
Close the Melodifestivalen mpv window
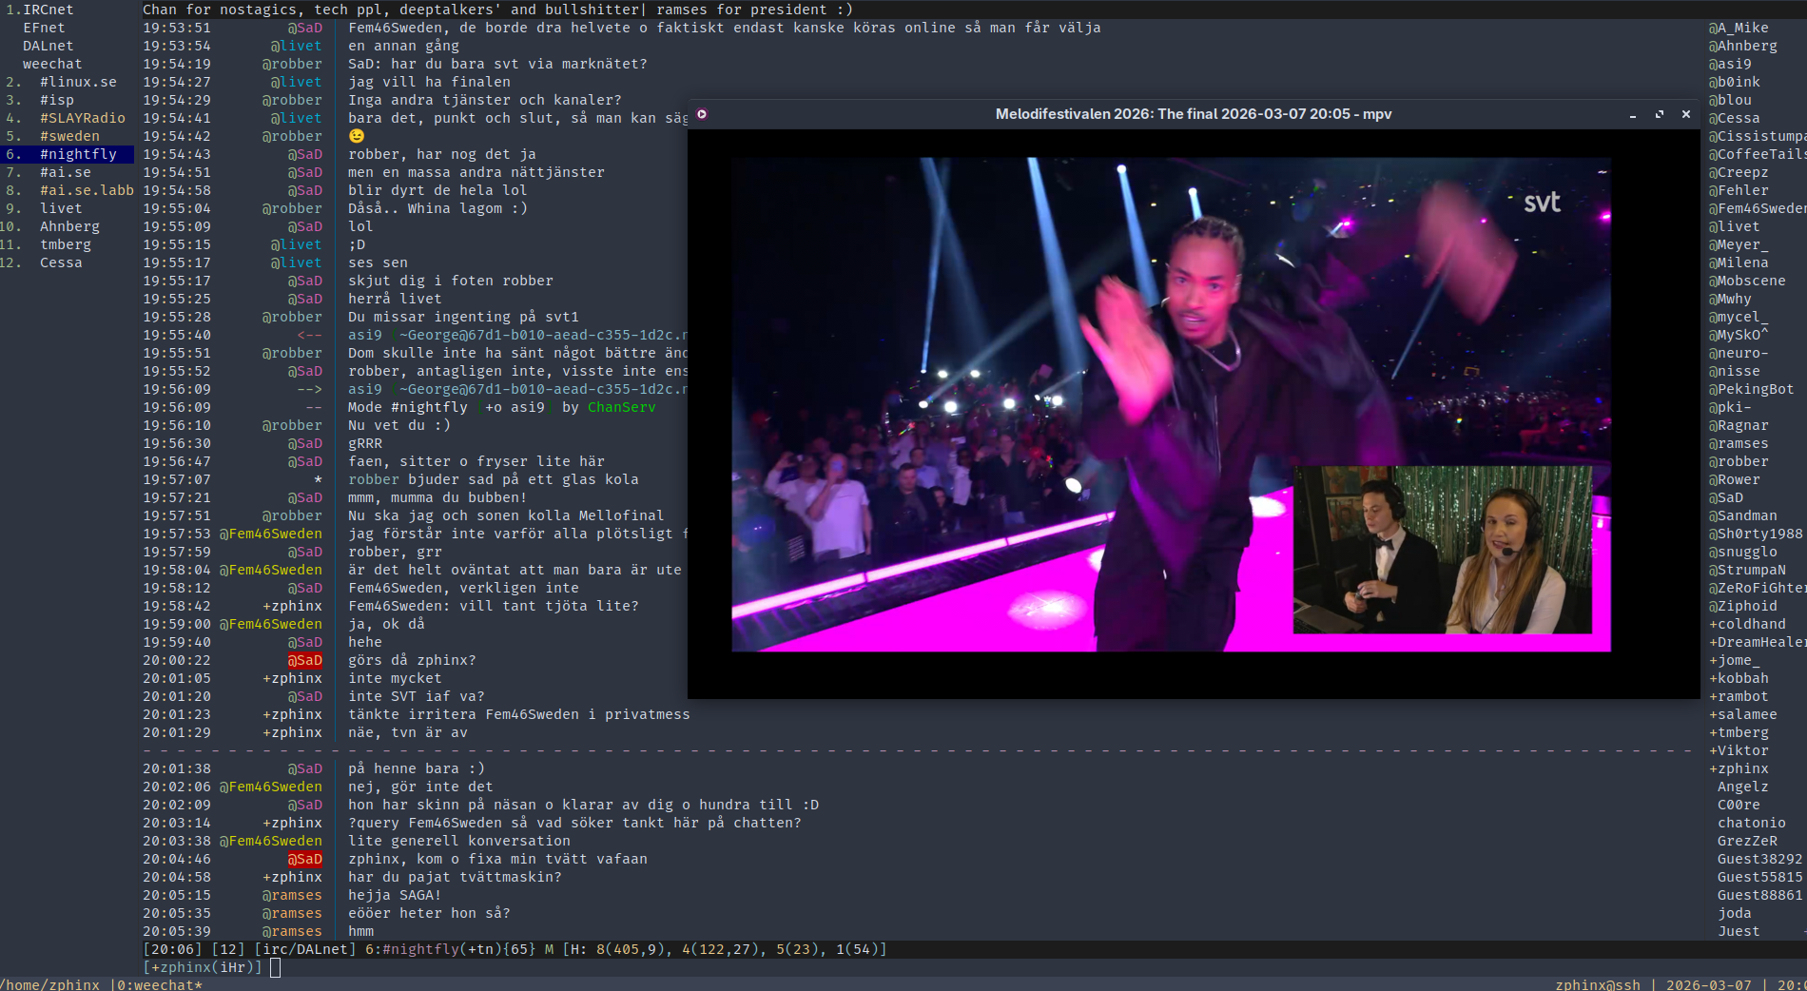click(1686, 114)
